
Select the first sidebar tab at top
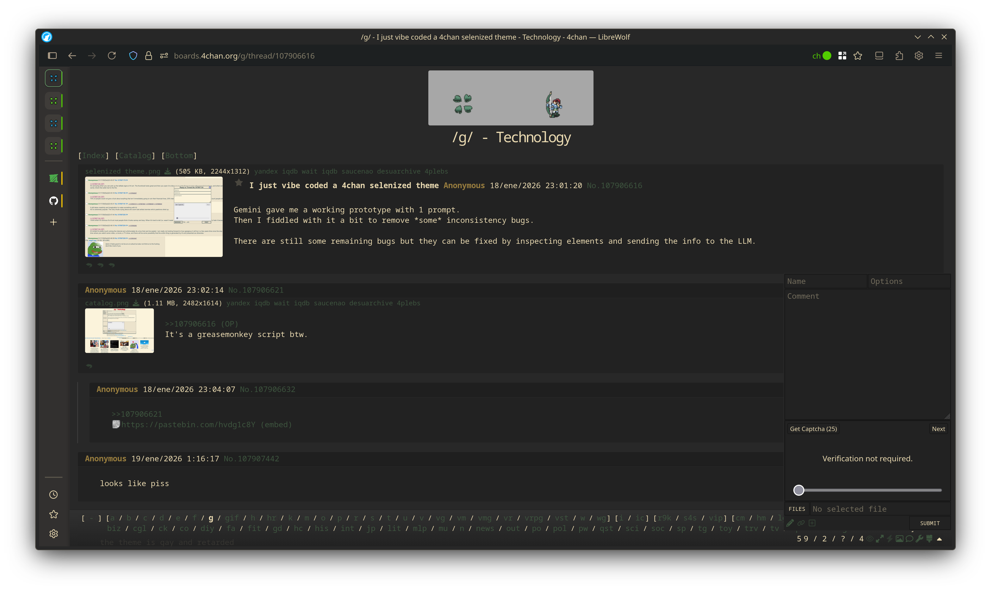pyautogui.click(x=53, y=78)
